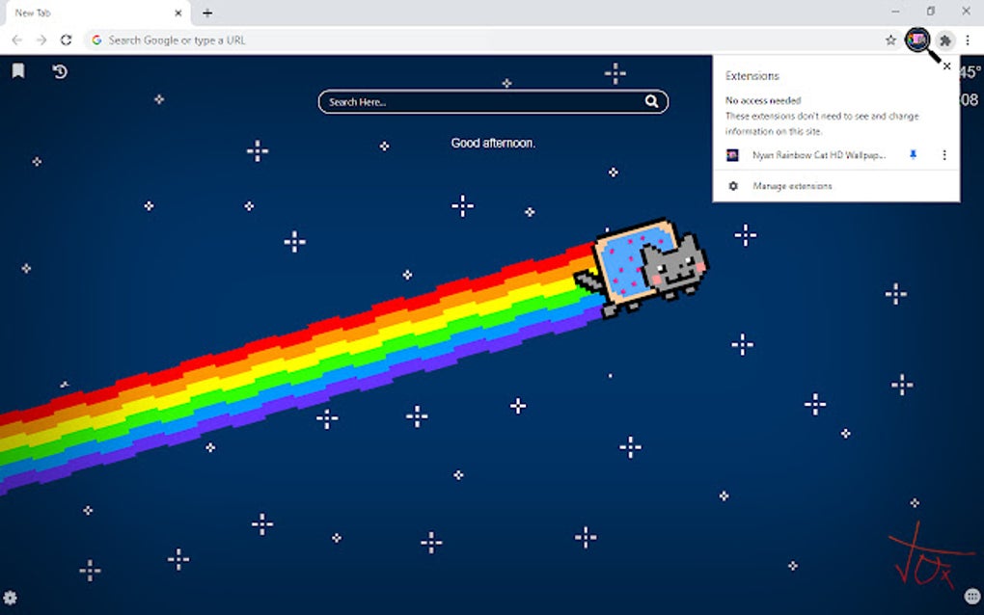Click the Google logo in the address bar

(97, 40)
